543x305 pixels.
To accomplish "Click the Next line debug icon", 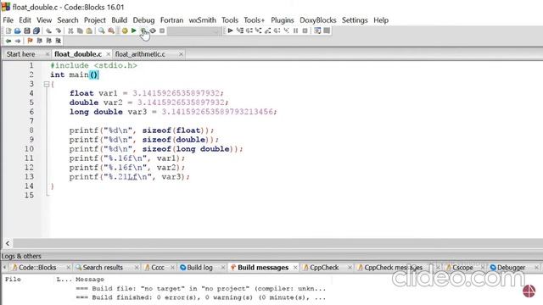I will 249,30.
